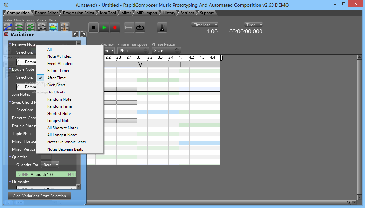Start playback with the green play button
This screenshot has width=365, height=208.
click(x=104, y=28)
